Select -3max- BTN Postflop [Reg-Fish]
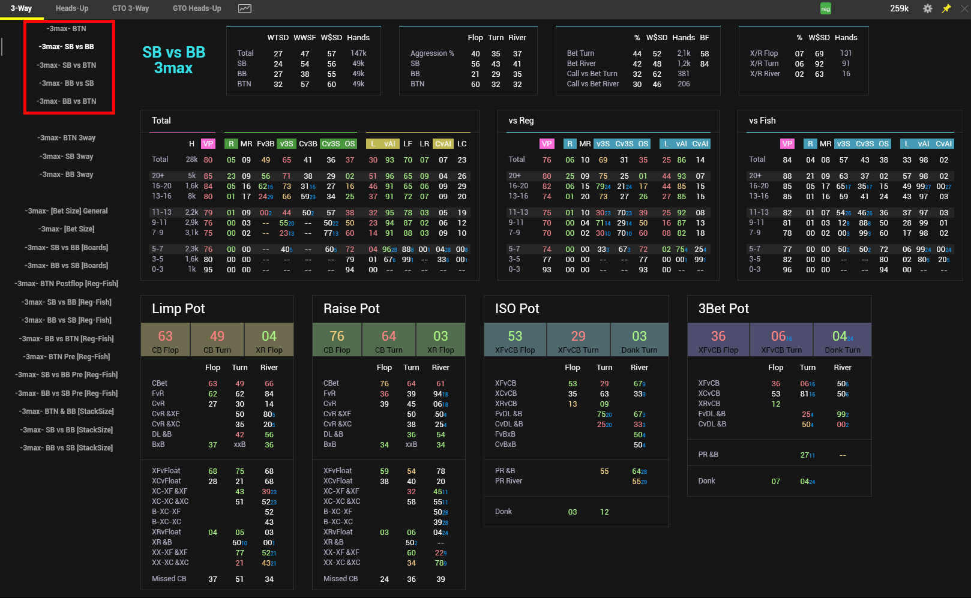The width and height of the screenshot is (971, 598). point(67,284)
